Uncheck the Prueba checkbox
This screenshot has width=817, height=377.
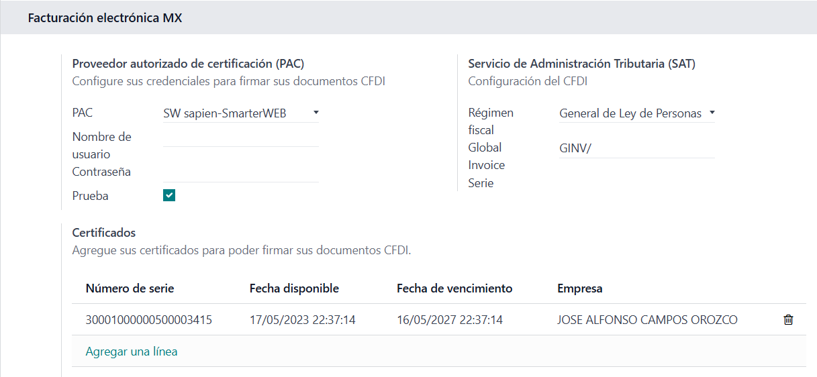click(169, 195)
